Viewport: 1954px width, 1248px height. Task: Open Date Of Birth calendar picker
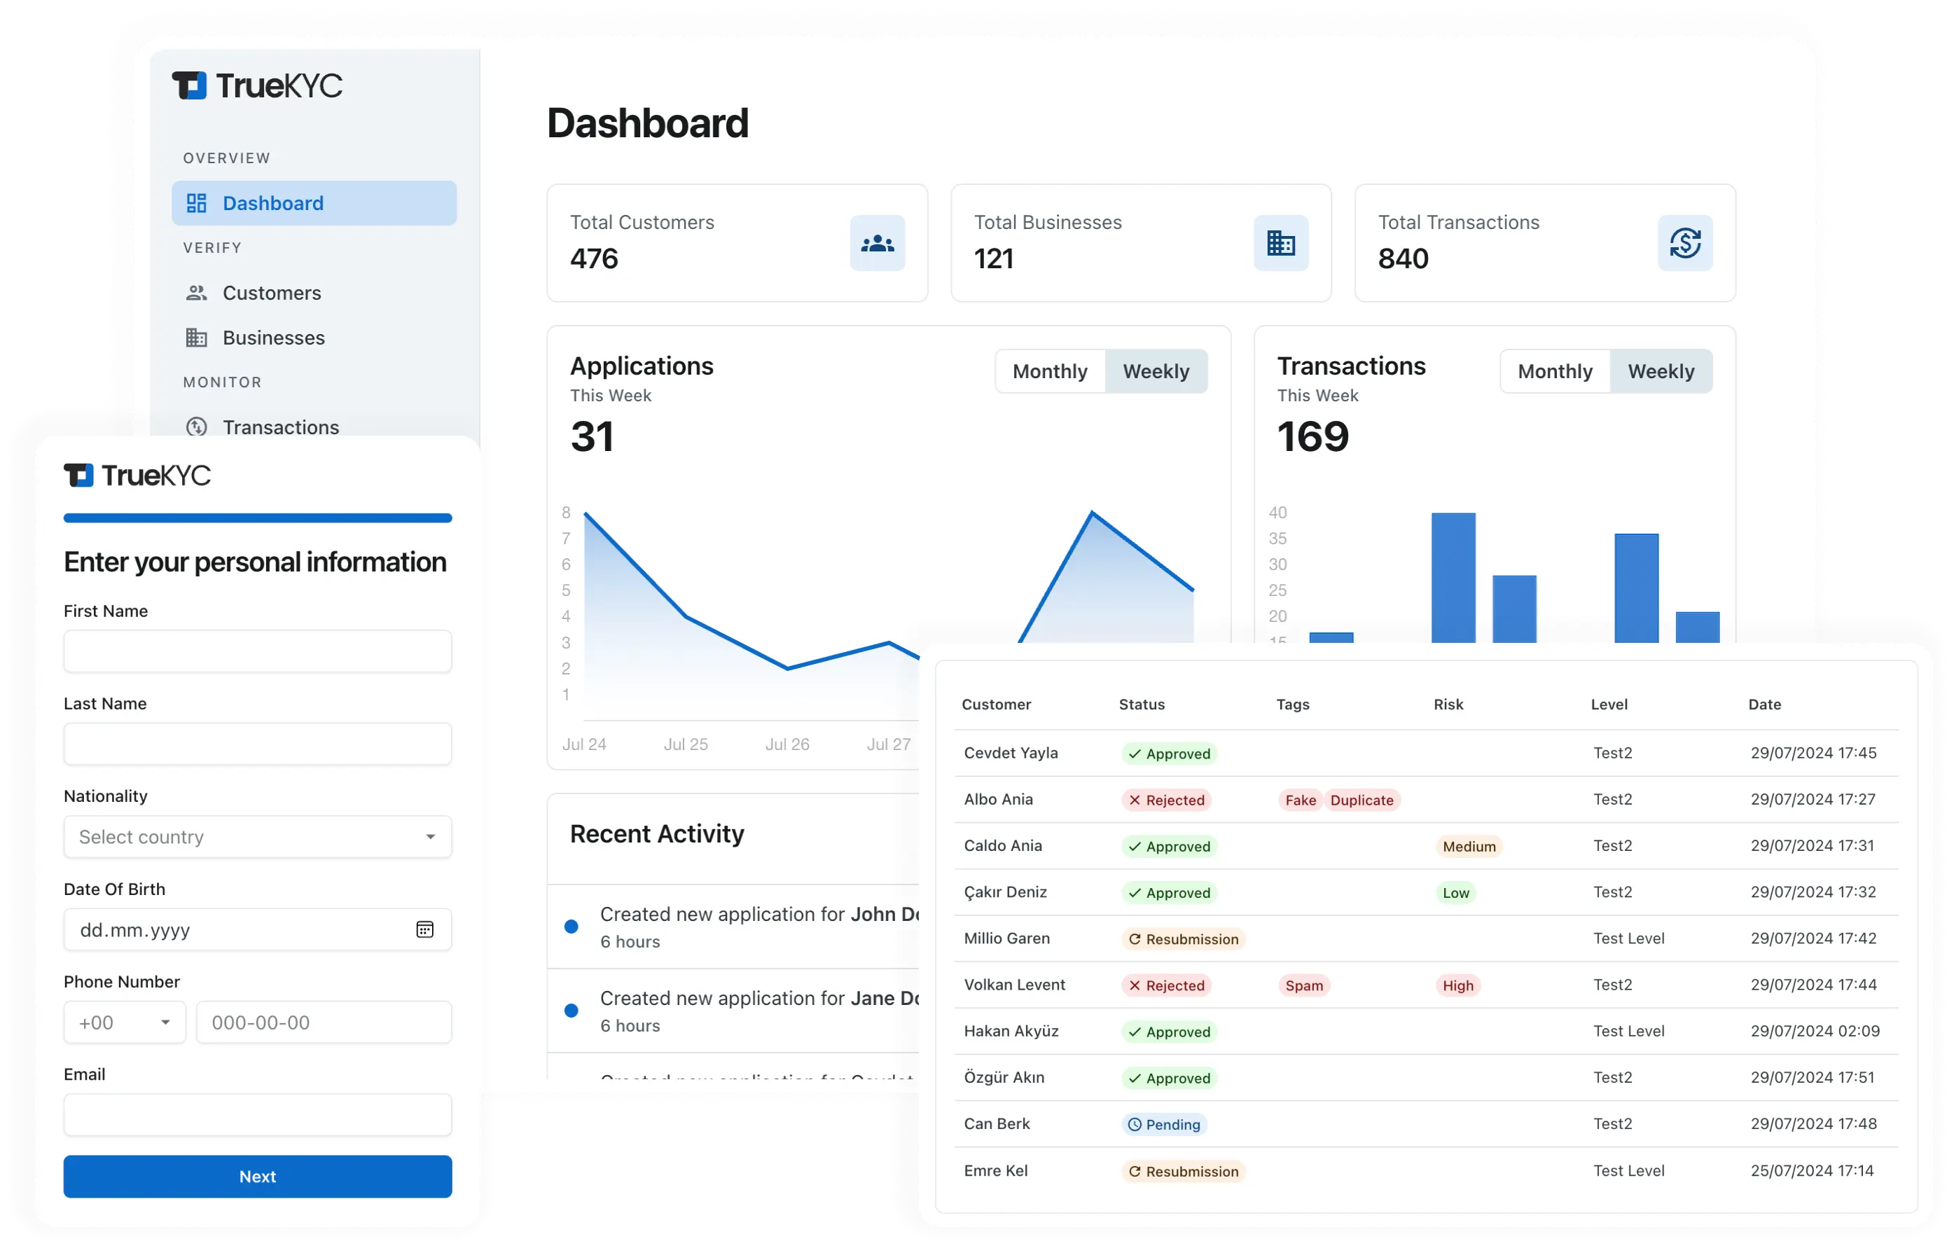click(426, 930)
